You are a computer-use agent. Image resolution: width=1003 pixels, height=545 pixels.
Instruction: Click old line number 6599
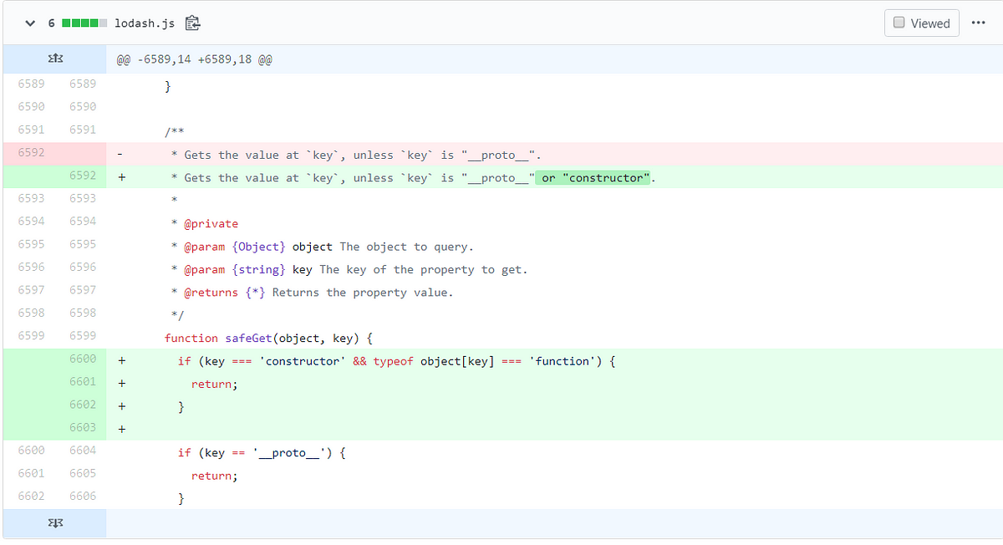coord(31,335)
